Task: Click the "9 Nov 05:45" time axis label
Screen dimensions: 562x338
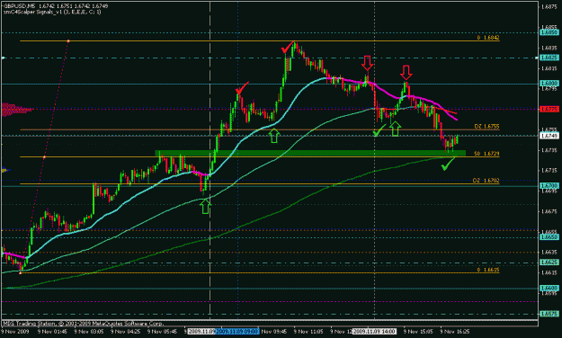Action: point(162,332)
